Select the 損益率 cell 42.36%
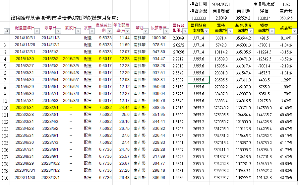Screen dimensions: 298x185 pyautogui.click(x=286, y=178)
